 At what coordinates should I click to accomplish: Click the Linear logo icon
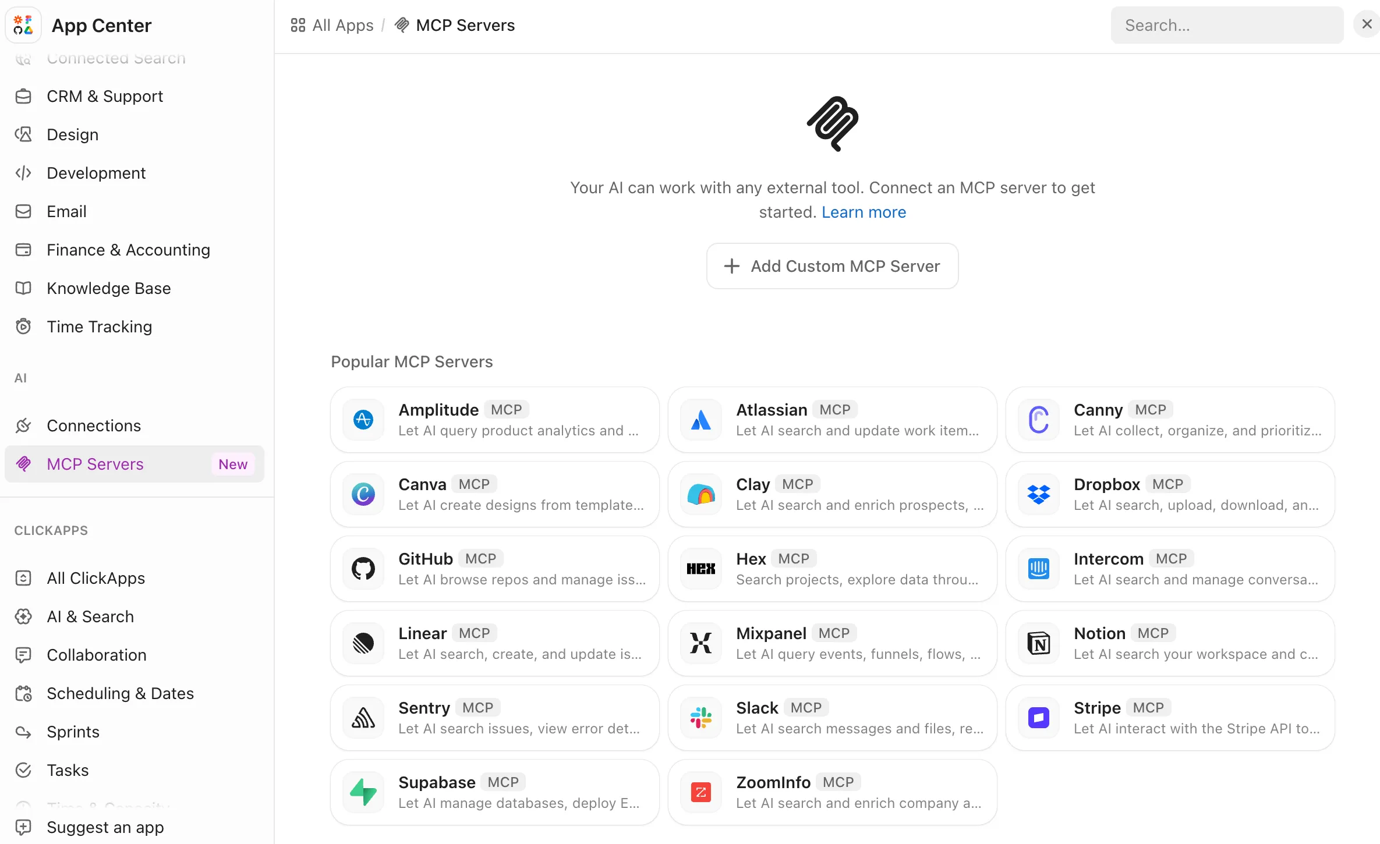point(363,643)
